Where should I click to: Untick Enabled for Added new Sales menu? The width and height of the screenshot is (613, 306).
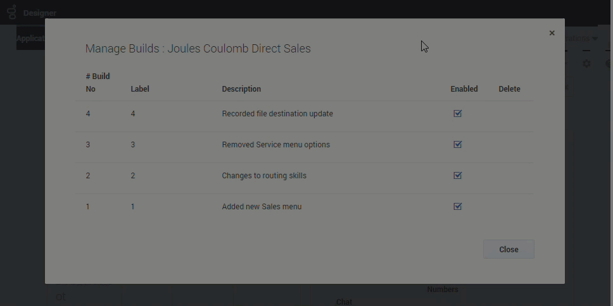point(458,207)
